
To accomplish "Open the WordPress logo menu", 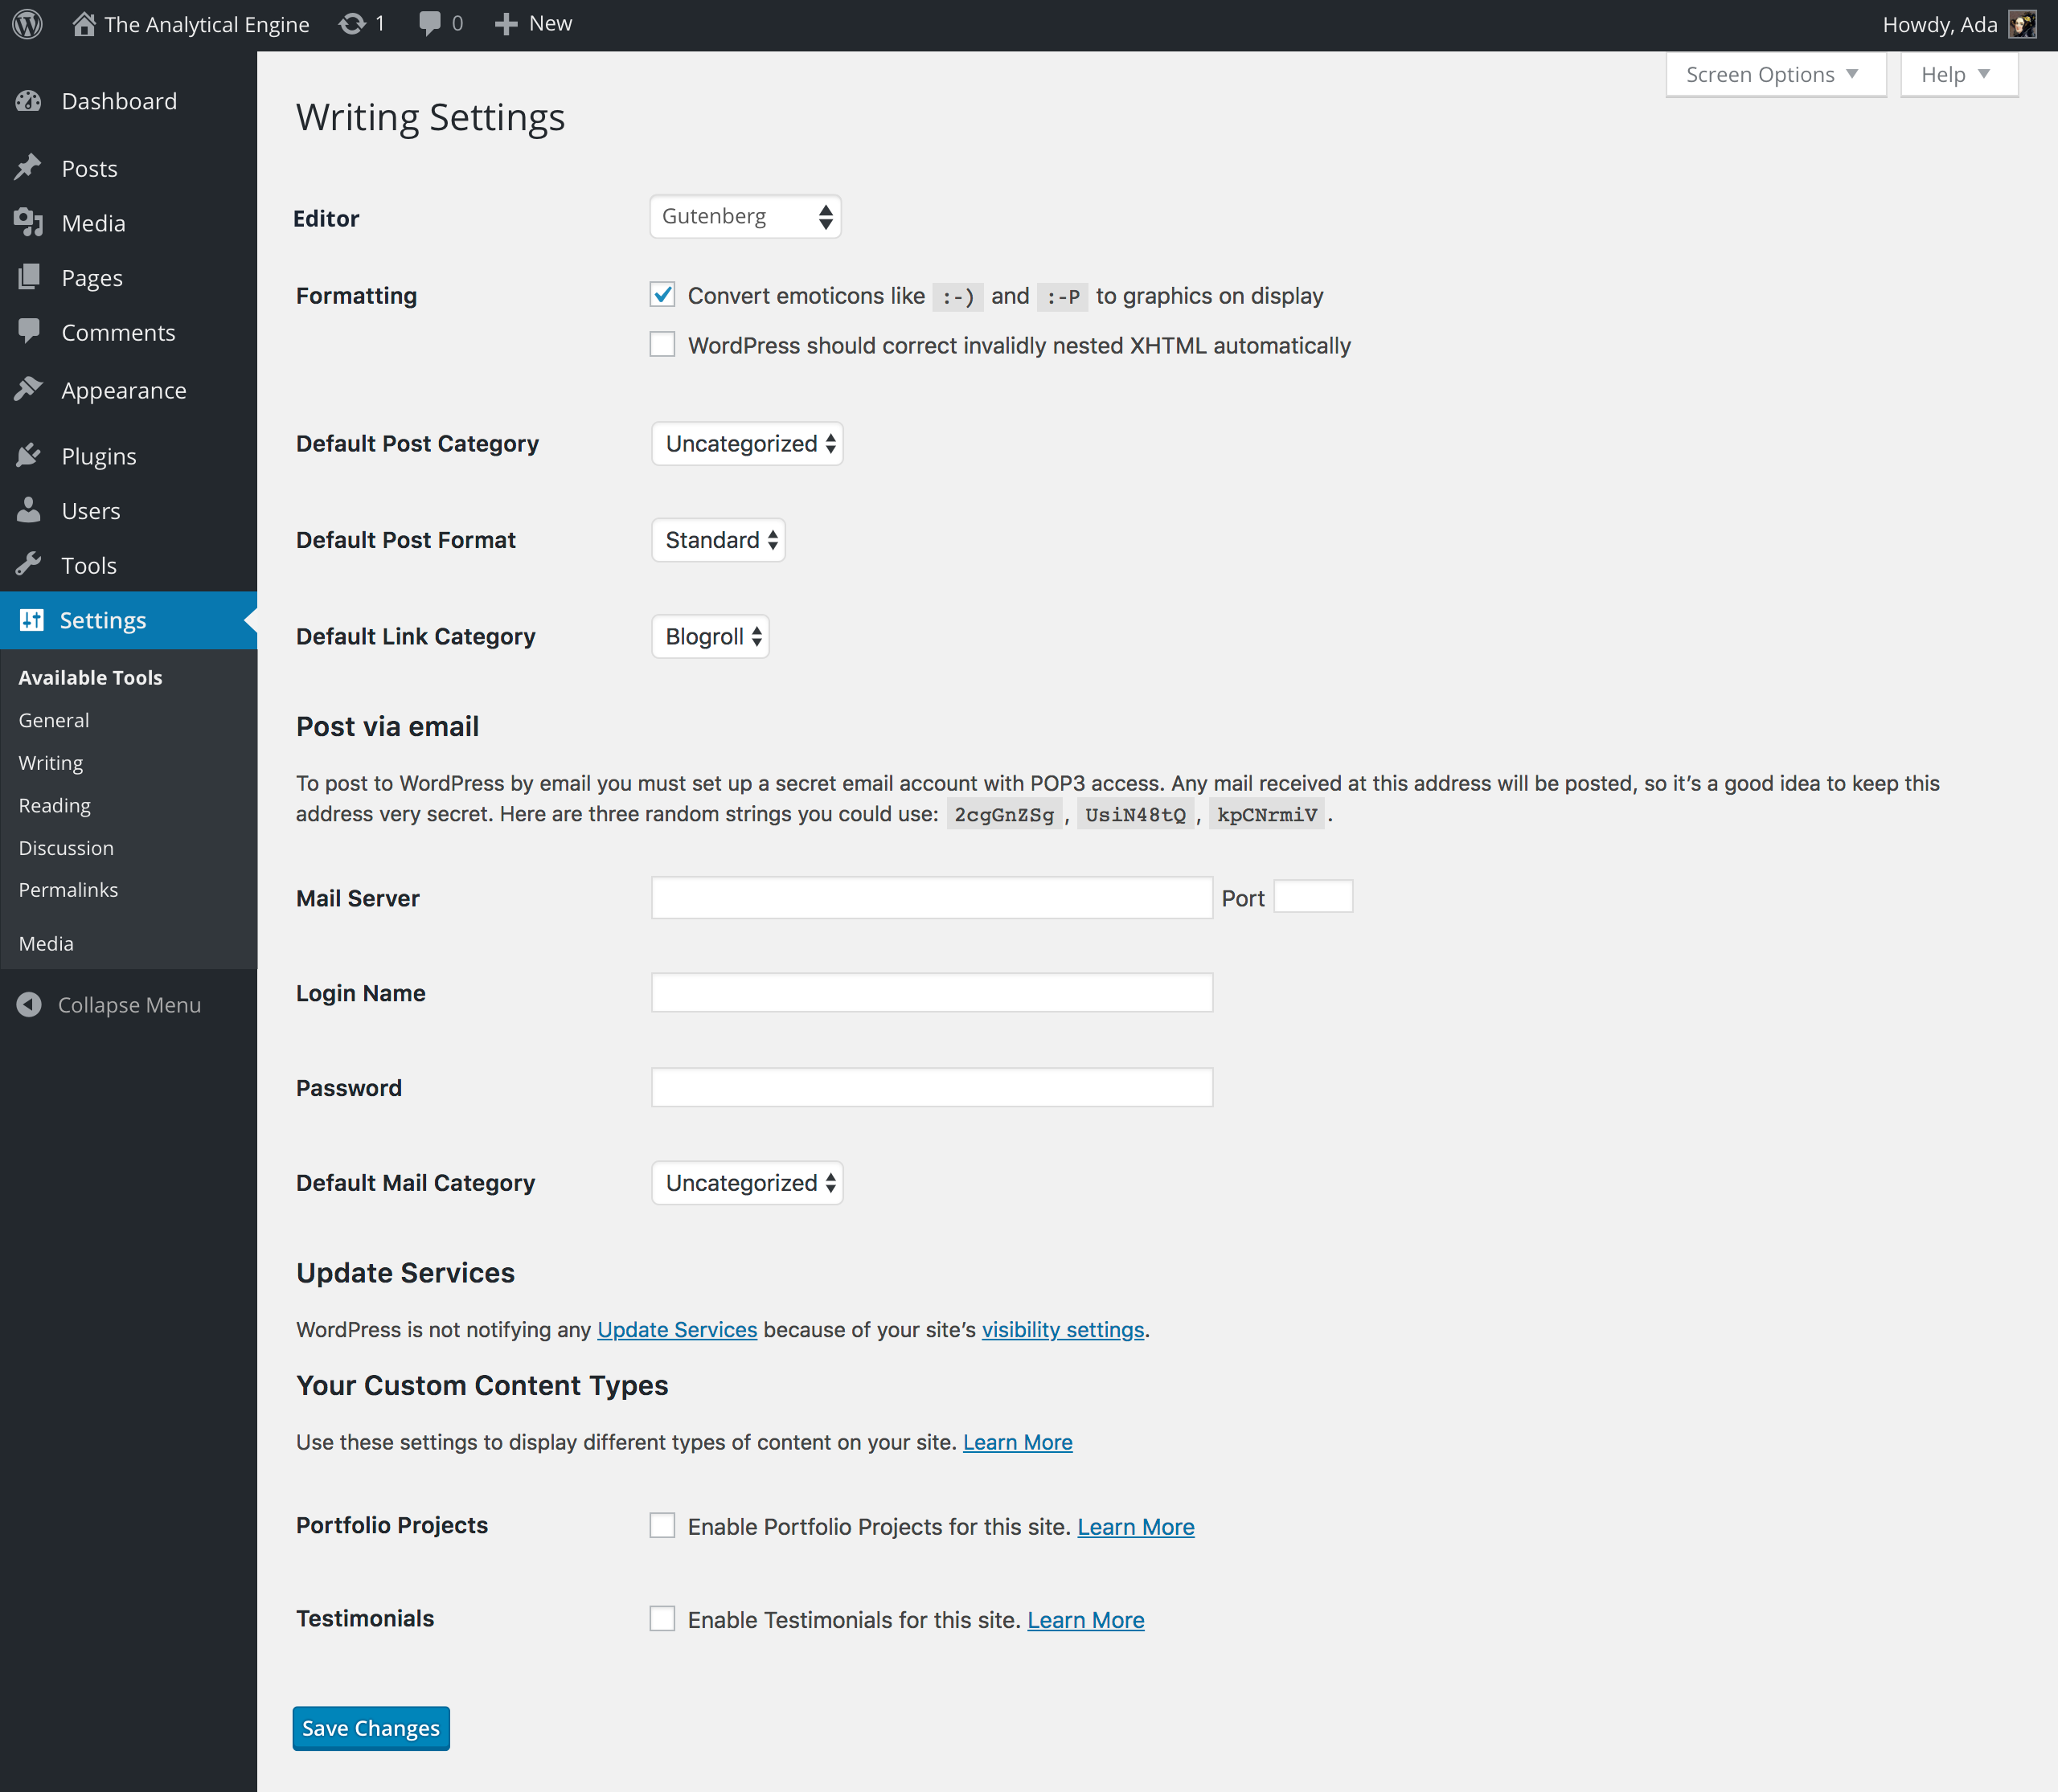I will coord(26,23).
